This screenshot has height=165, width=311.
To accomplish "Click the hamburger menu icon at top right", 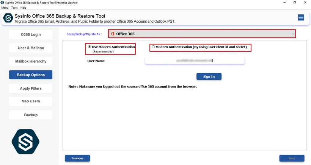I will [x=301, y=17].
